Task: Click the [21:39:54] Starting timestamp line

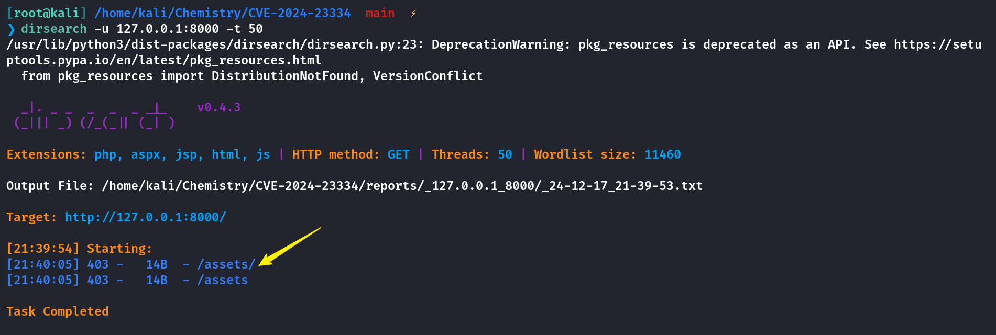Action: click(x=79, y=249)
